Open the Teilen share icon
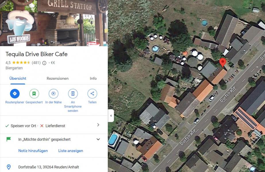265x172 pixels. click(x=92, y=93)
